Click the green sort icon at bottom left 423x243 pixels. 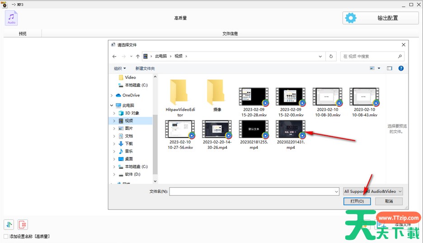click(9, 224)
